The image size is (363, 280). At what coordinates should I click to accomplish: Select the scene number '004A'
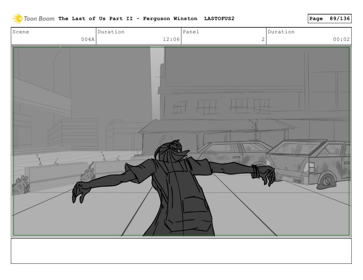pos(88,39)
